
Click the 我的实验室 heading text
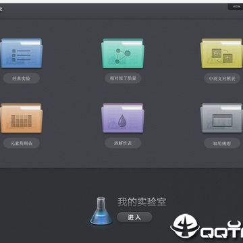142,202
